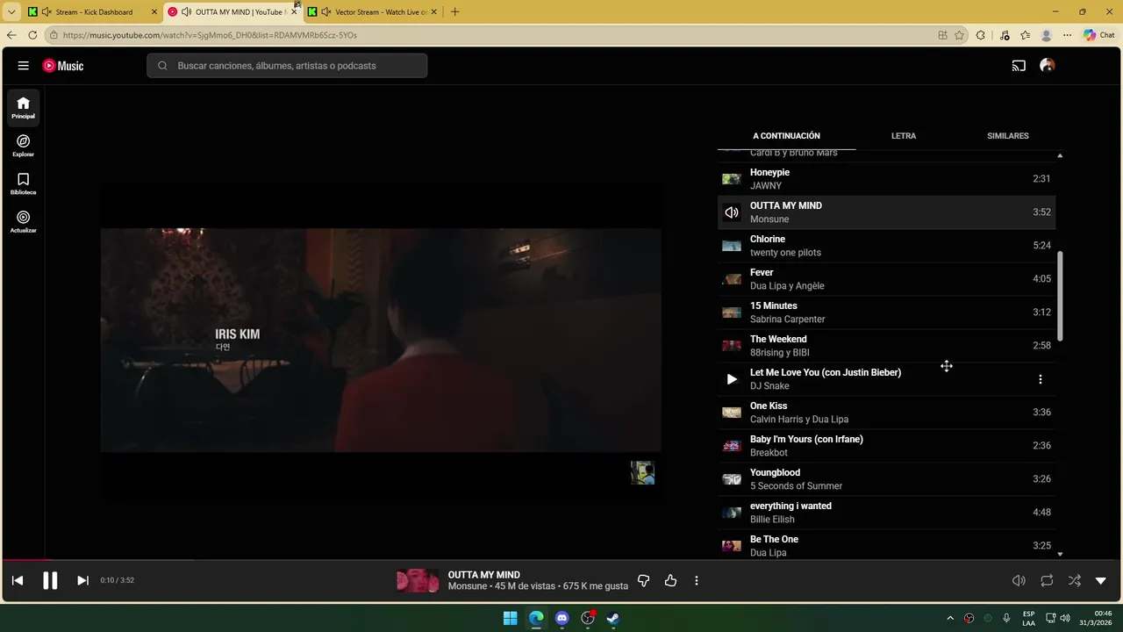Skip to the next track
The image size is (1123, 632).
coord(82,580)
